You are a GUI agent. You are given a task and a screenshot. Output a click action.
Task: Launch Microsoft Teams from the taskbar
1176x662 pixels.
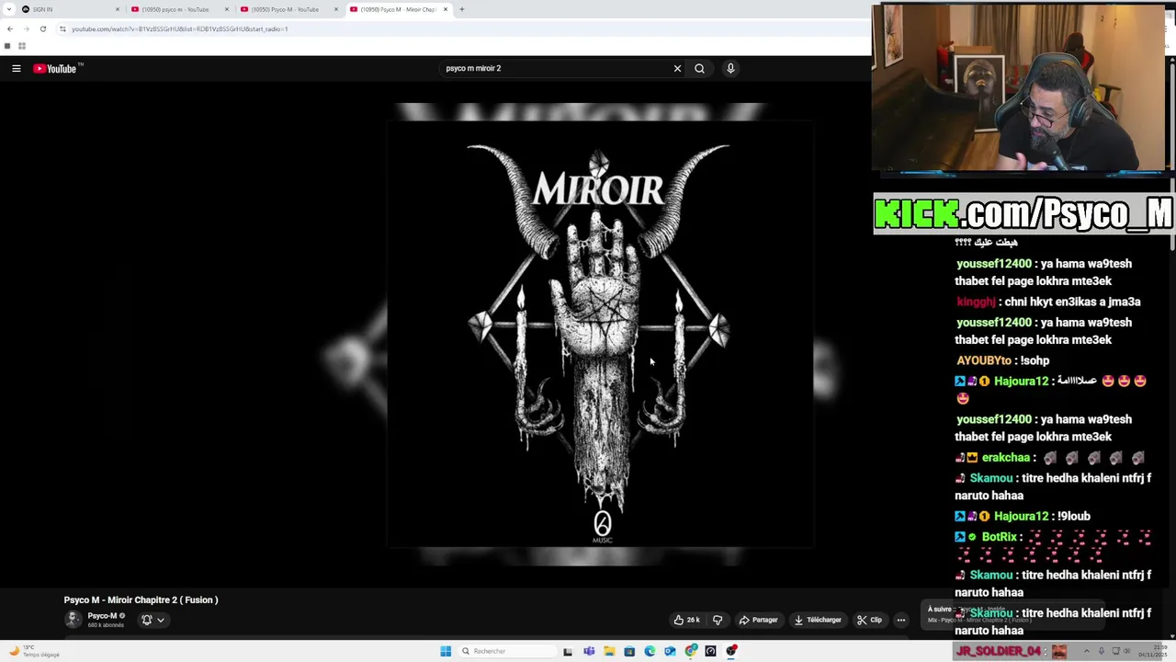[589, 651]
